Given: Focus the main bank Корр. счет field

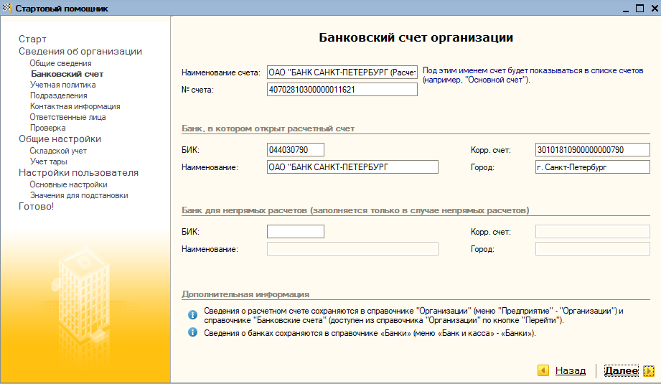Looking at the screenshot, I should tap(592, 149).
